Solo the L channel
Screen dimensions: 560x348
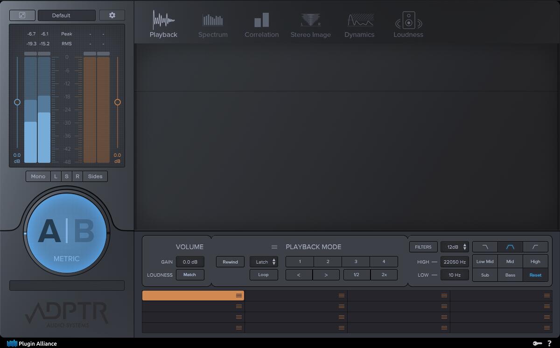coord(56,176)
